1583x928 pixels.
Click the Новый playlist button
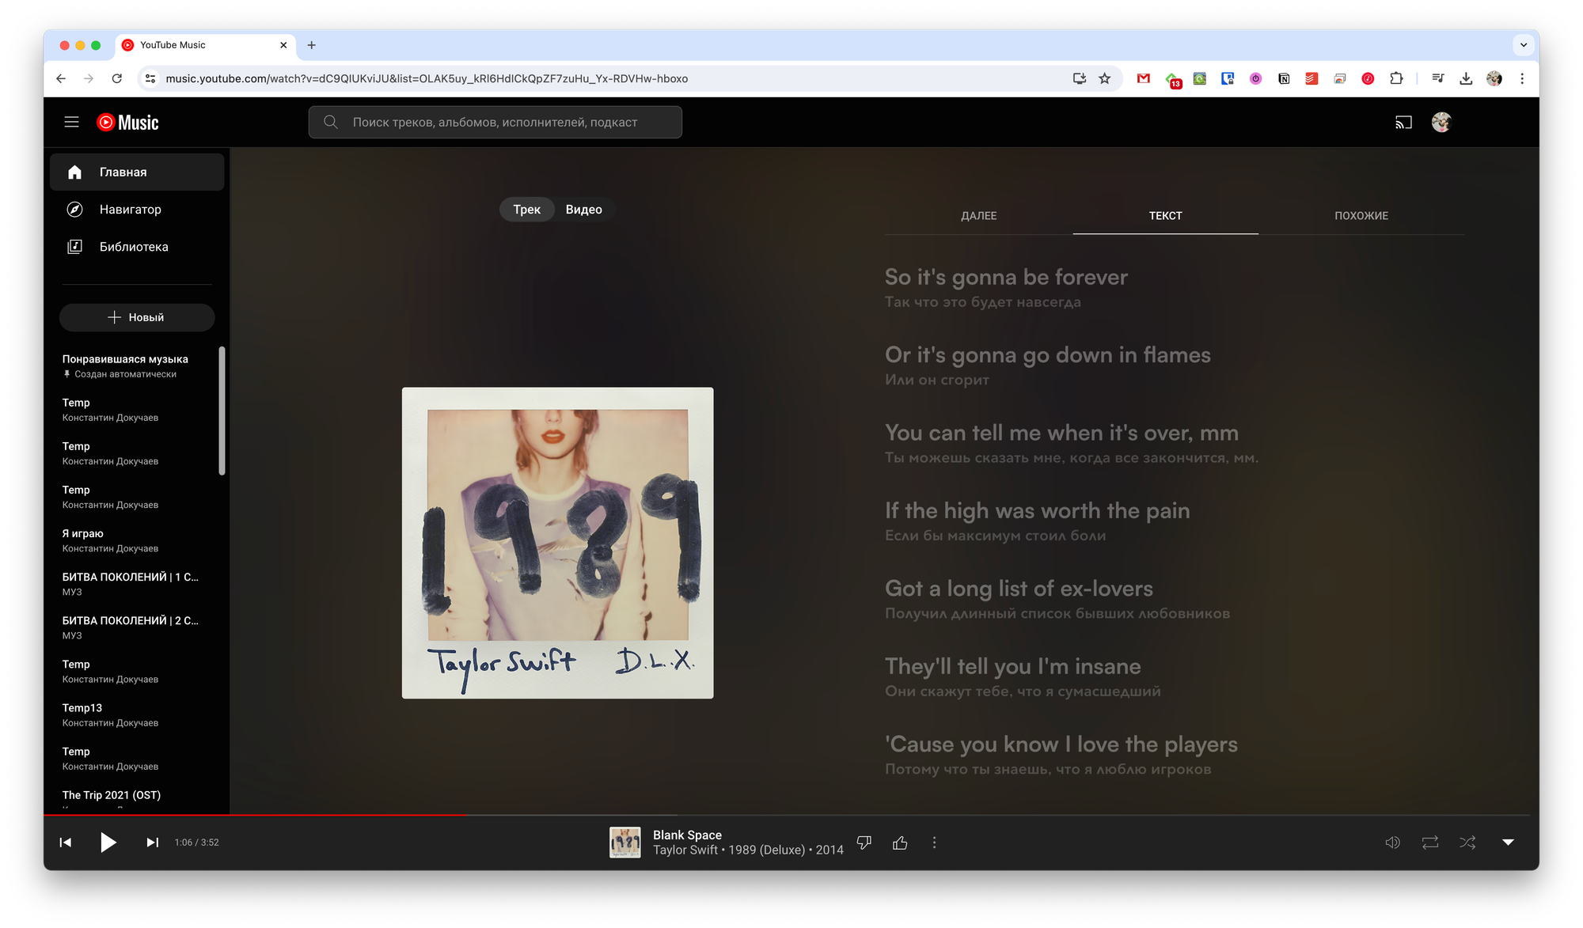136,317
